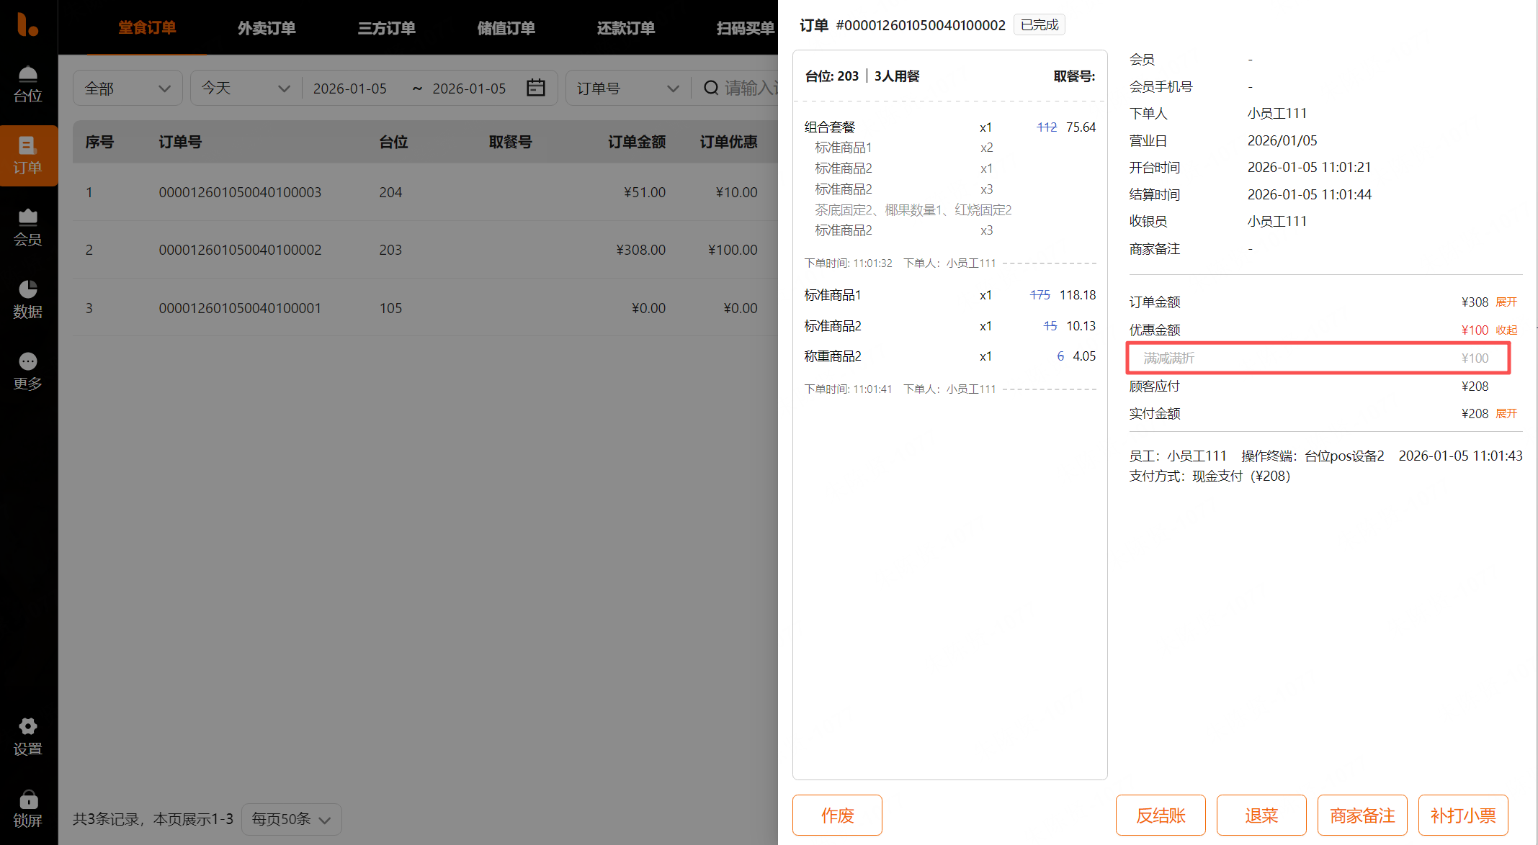
Task: Expand the 订单金额 details with 展开
Action: [1506, 302]
